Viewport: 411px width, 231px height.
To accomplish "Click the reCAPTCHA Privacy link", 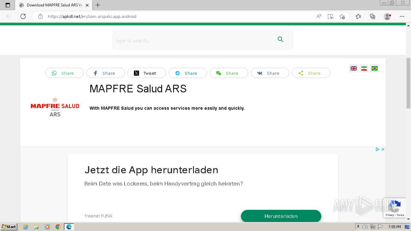I will pyautogui.click(x=390, y=215).
